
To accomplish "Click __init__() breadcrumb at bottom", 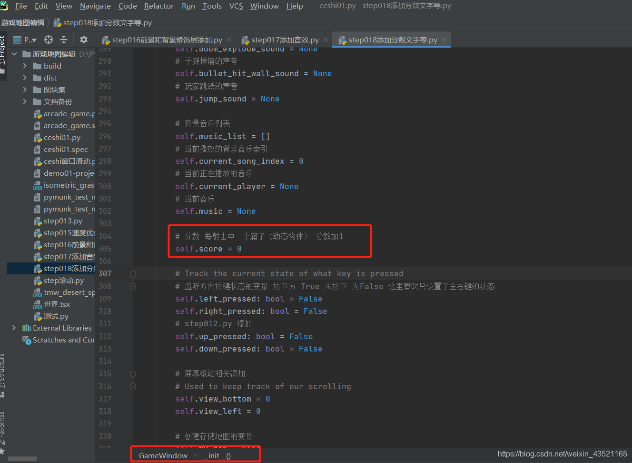I will [x=216, y=455].
